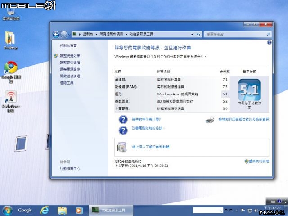
Task: Open Windows Explorer folder on taskbar
Action: pos(62,211)
